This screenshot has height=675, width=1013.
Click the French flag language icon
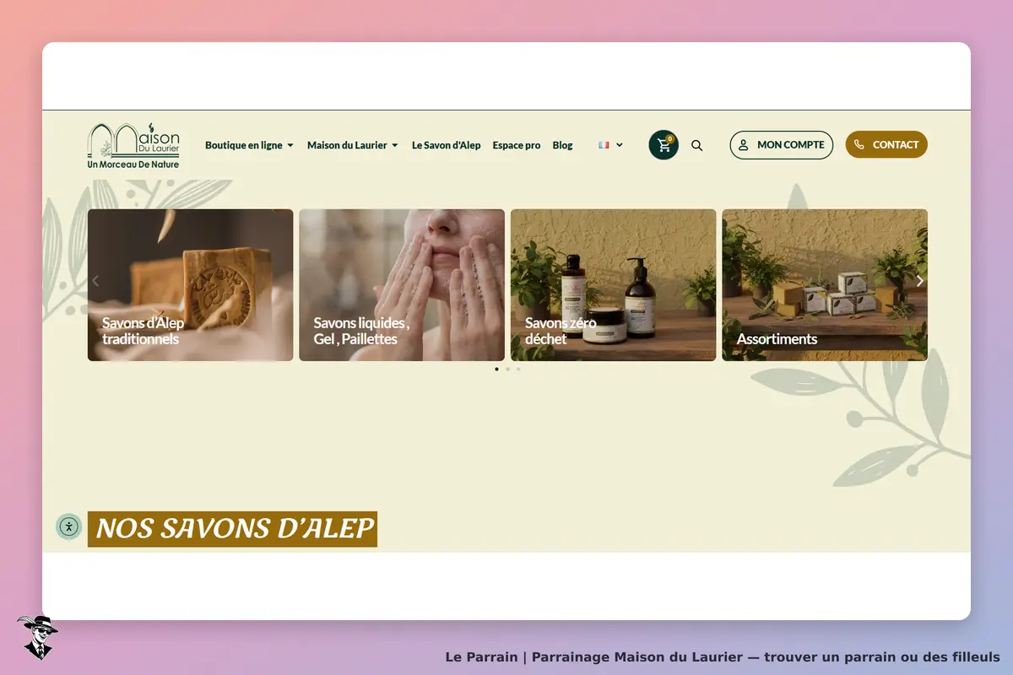[604, 145]
